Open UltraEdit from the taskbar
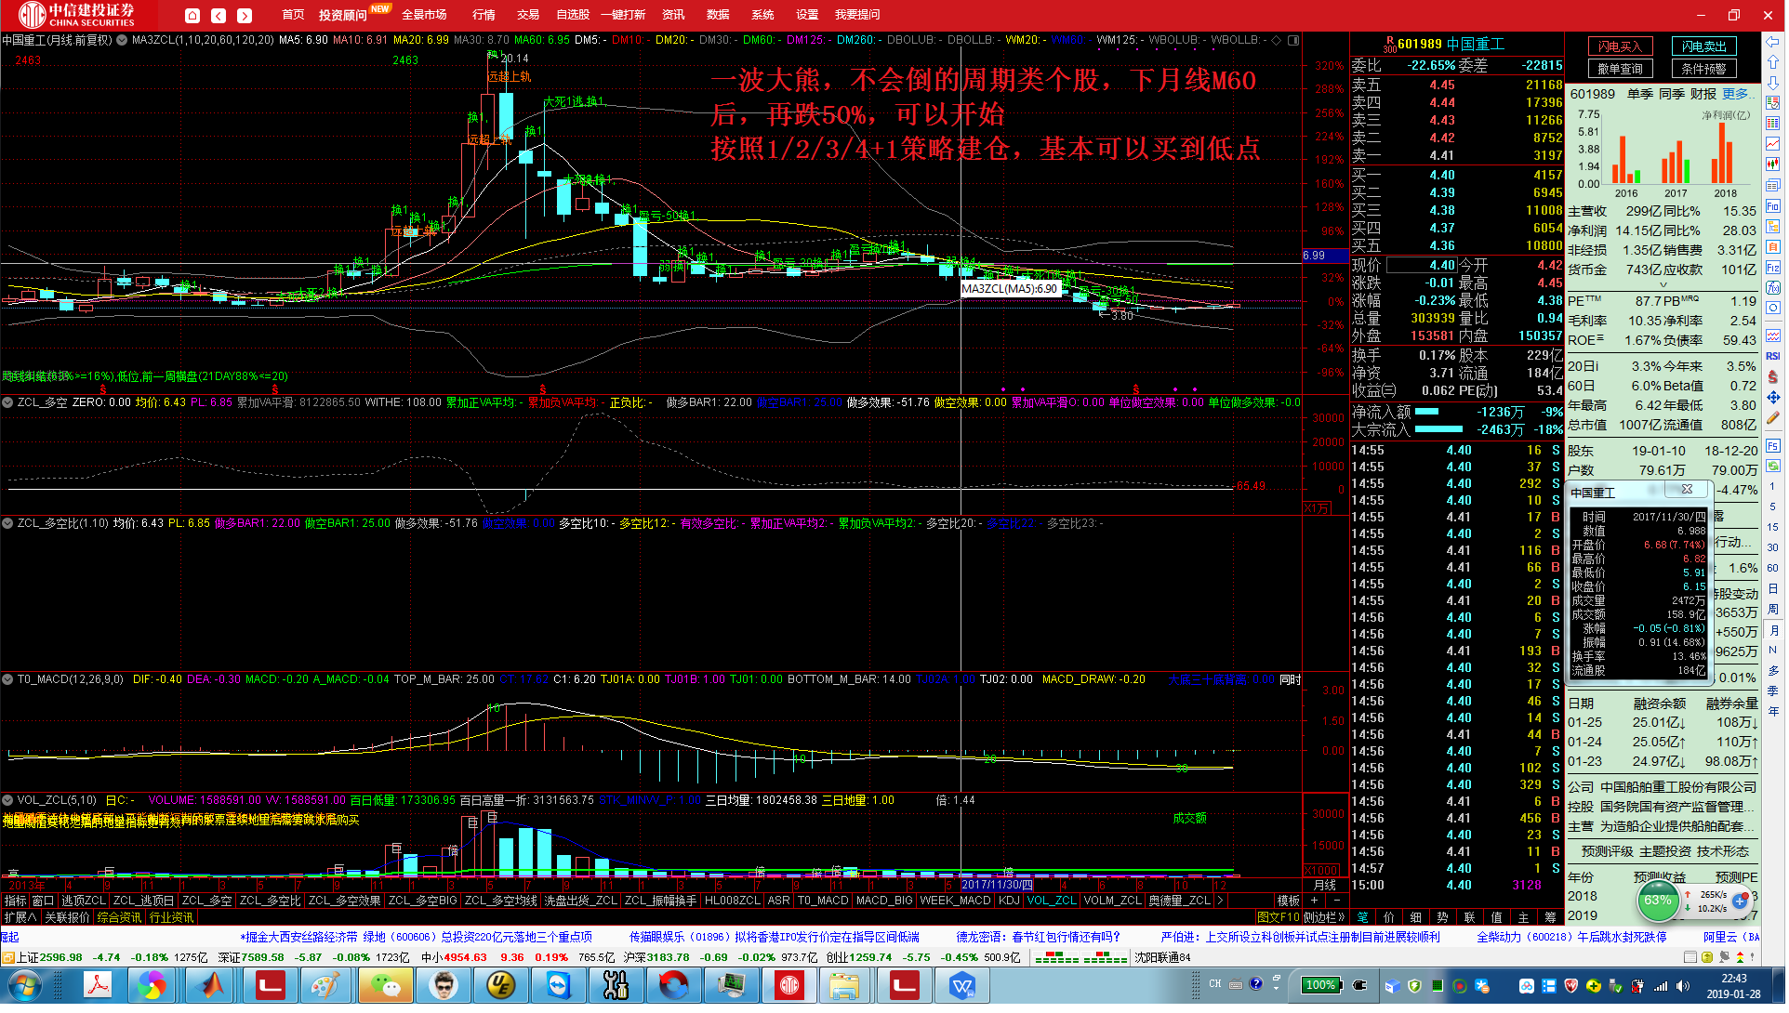Screen dimensions: 1789x1013 click(501, 987)
